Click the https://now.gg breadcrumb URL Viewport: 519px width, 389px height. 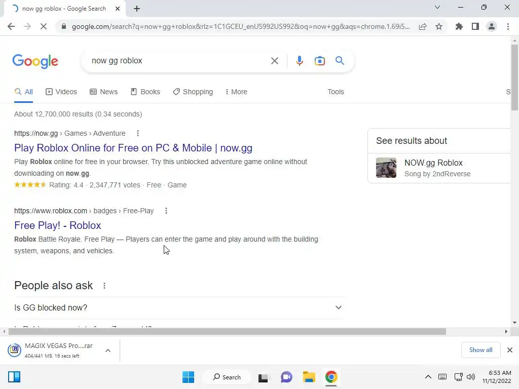pos(36,133)
